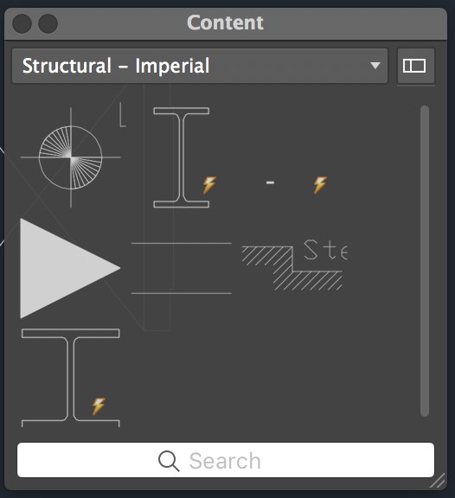Click the lightning bolt beside the dash block
The width and height of the screenshot is (455, 498).
click(320, 185)
